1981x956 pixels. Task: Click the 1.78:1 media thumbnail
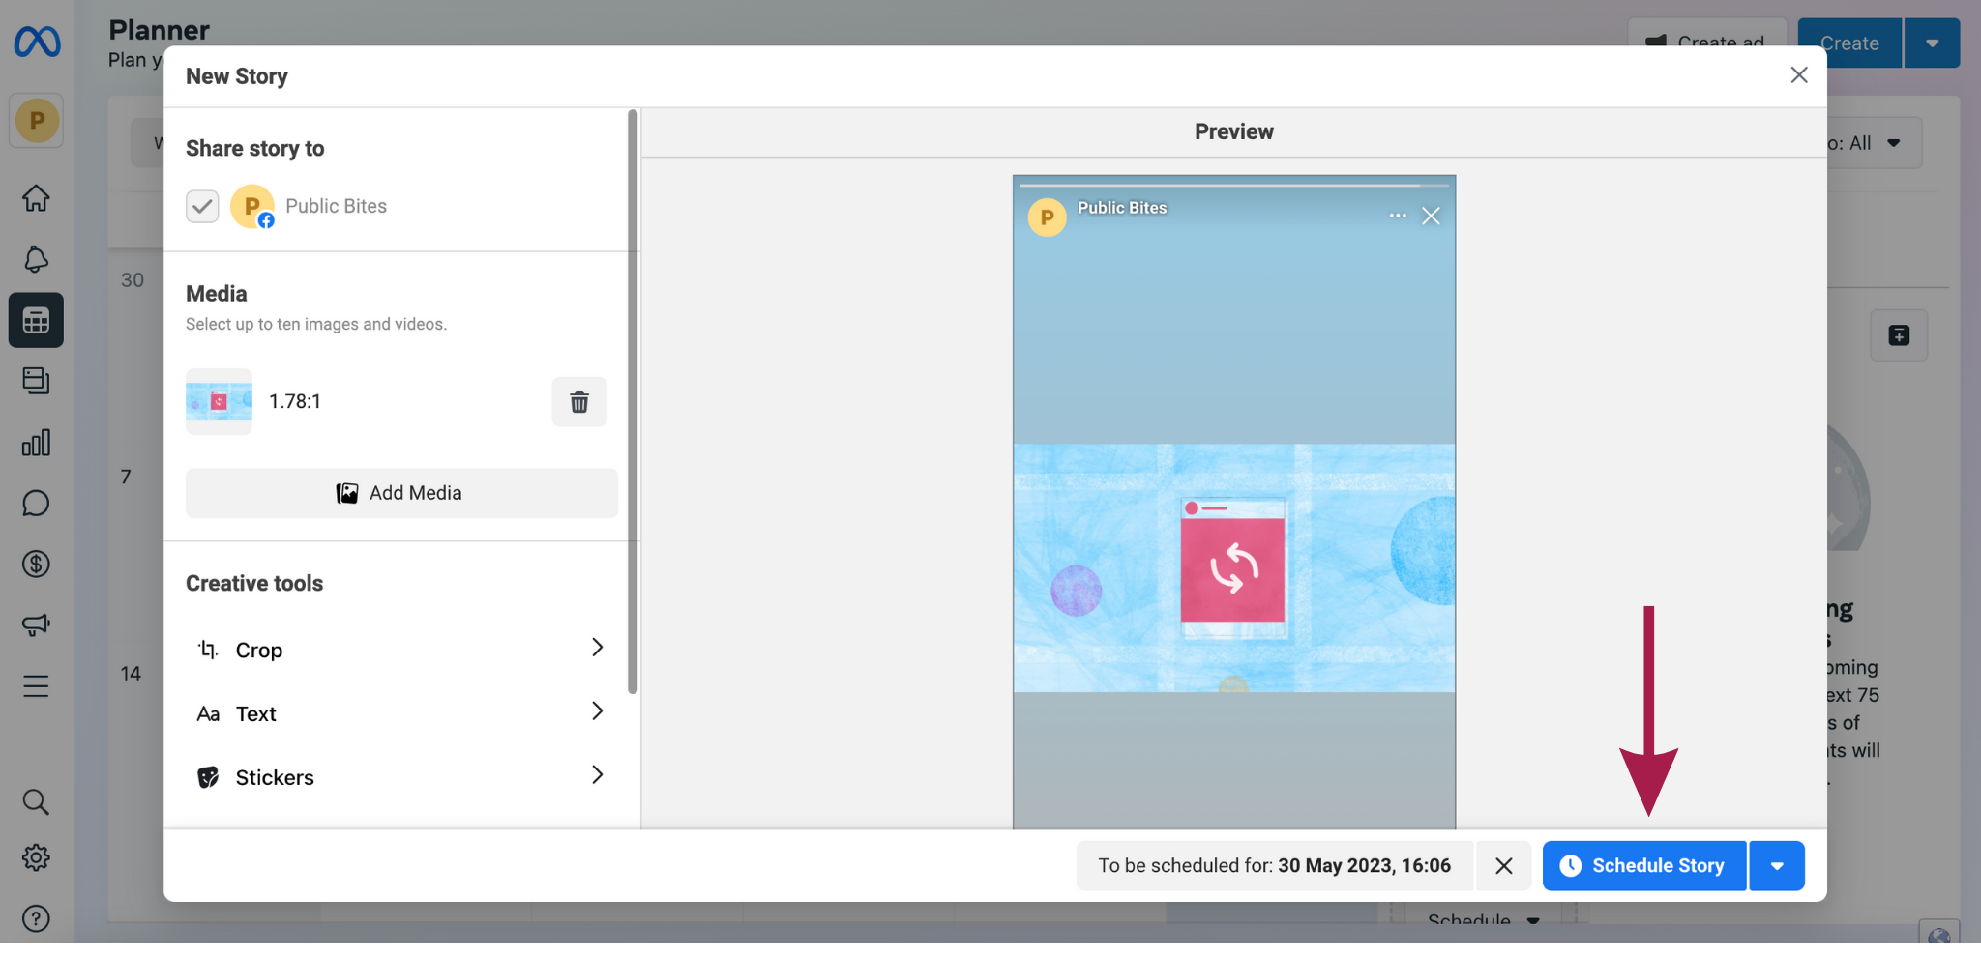[x=219, y=402]
